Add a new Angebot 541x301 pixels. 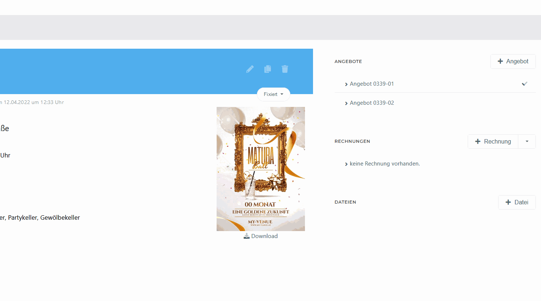pyautogui.click(x=513, y=62)
